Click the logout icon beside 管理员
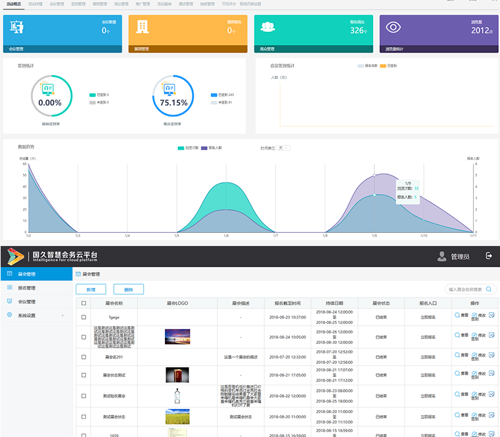 [489, 256]
